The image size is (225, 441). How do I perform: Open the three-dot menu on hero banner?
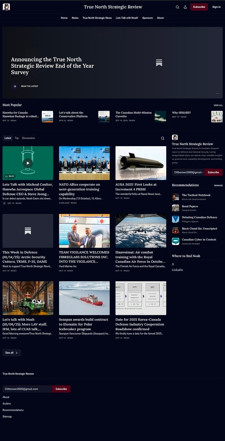point(217,93)
